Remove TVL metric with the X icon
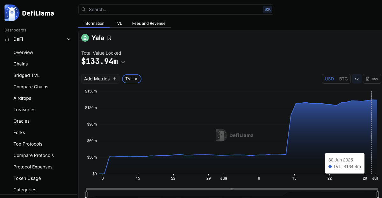 pos(136,79)
